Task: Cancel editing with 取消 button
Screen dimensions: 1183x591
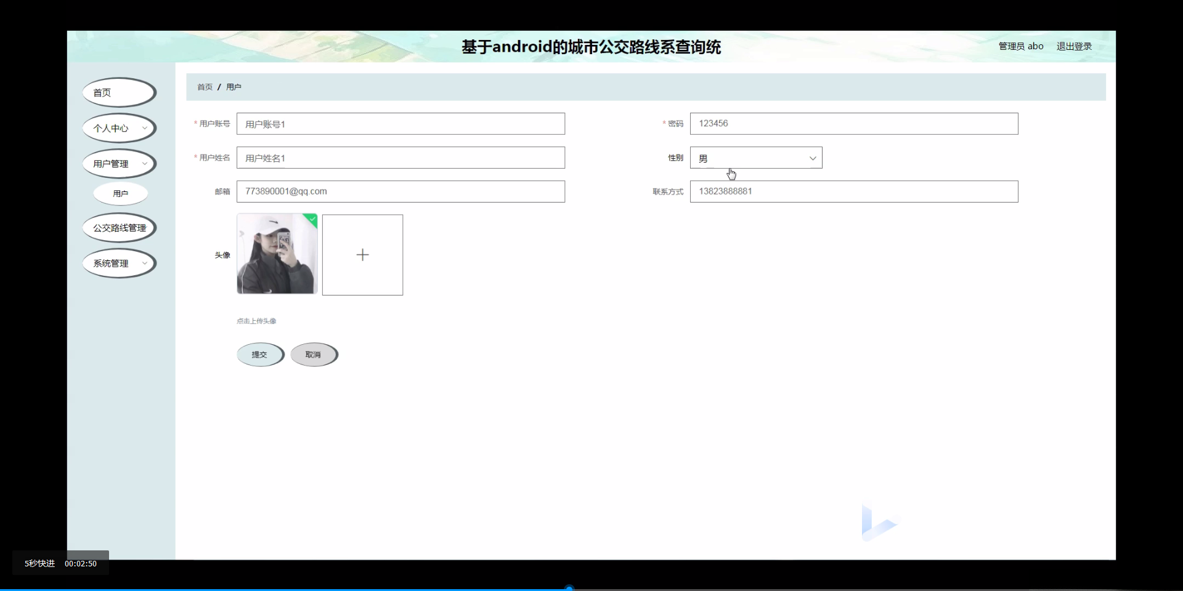Action: pyautogui.click(x=314, y=354)
